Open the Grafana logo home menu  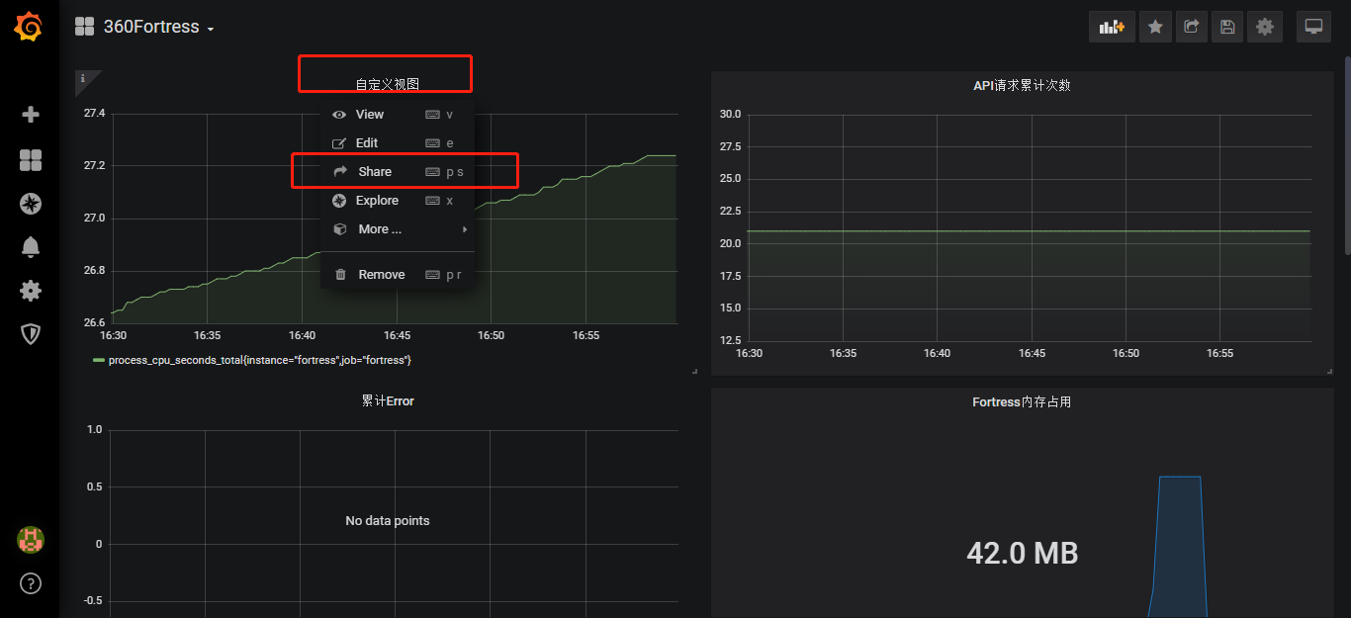pos(29,27)
